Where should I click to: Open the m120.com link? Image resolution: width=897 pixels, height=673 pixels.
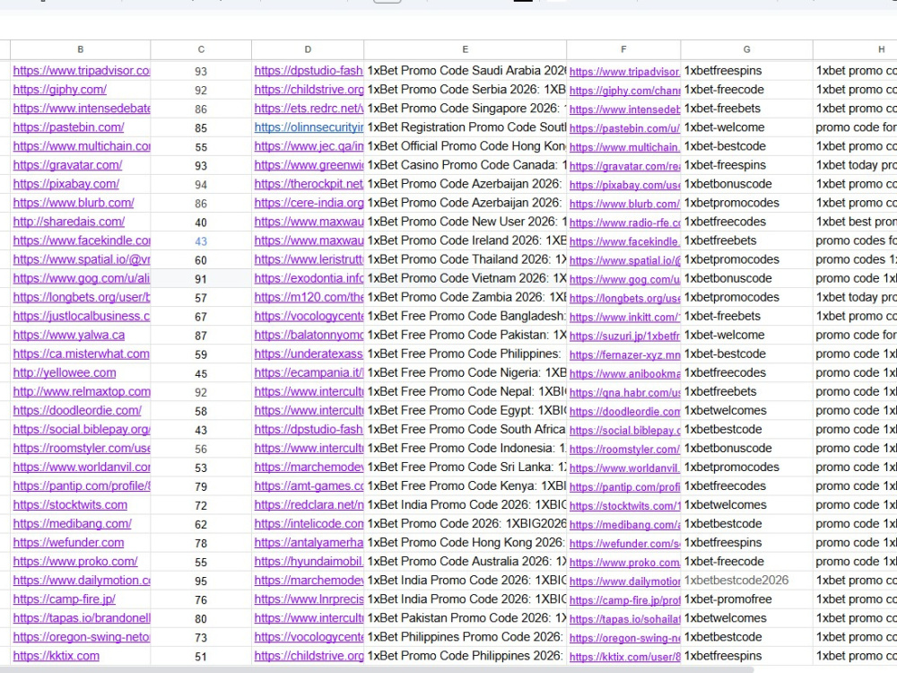(x=309, y=298)
